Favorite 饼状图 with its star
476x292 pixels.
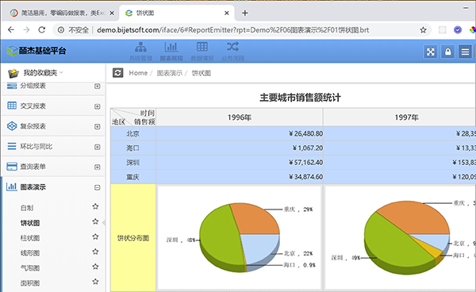click(x=95, y=221)
